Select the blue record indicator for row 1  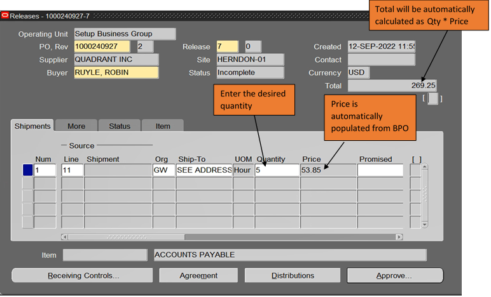click(27, 170)
